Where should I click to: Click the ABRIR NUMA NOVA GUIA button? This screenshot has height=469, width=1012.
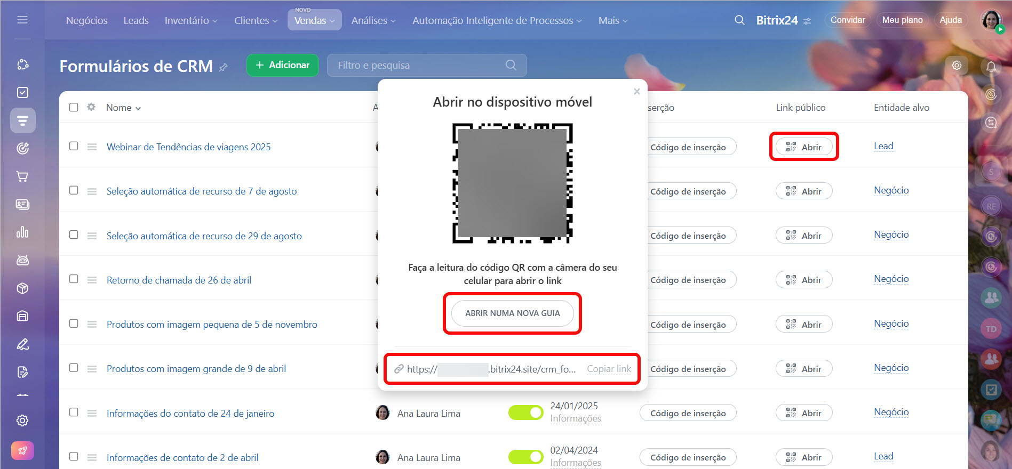pyautogui.click(x=512, y=313)
